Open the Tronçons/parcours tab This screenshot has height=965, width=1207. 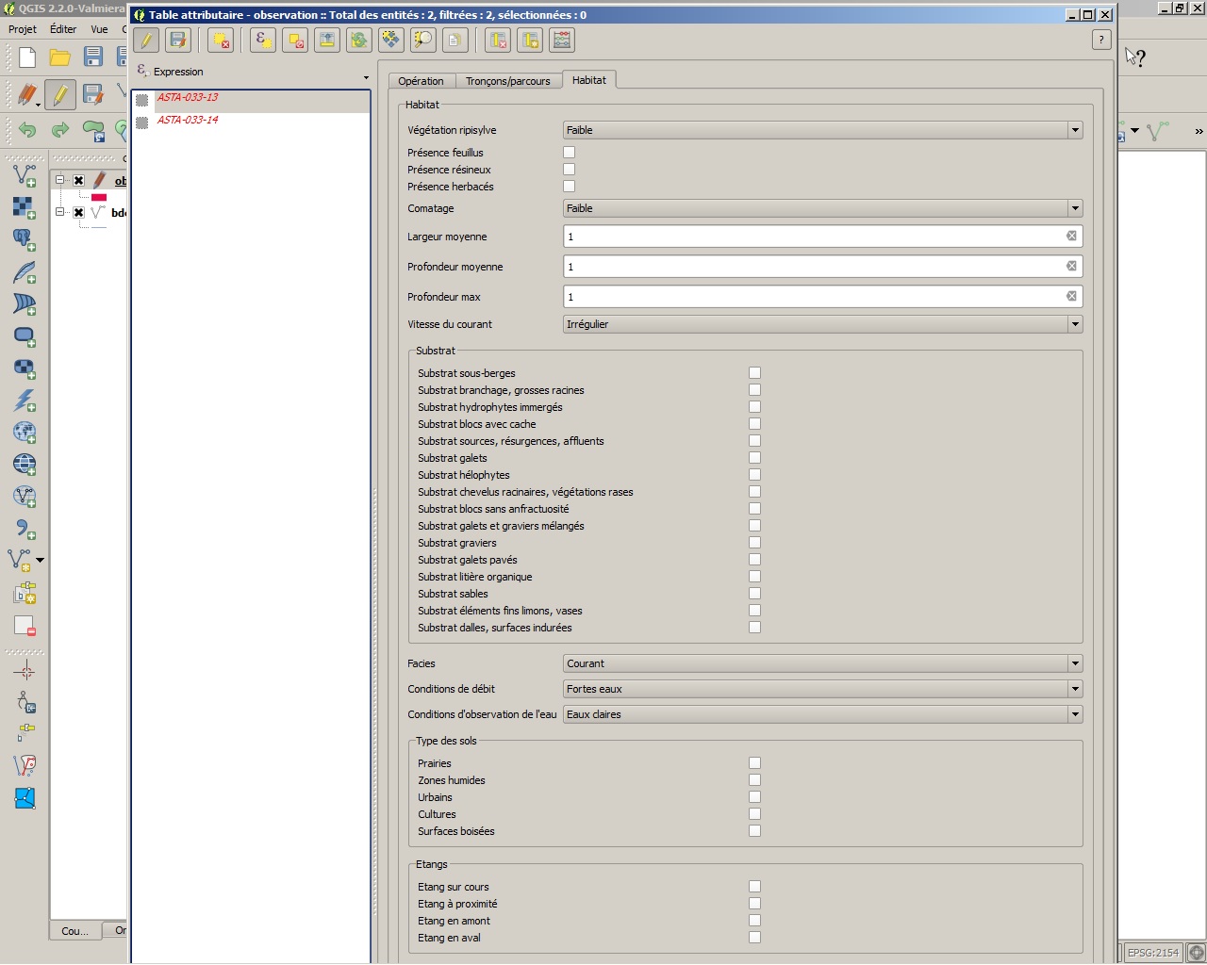click(x=507, y=81)
